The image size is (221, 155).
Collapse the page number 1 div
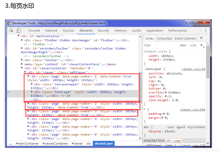(x=28, y=76)
